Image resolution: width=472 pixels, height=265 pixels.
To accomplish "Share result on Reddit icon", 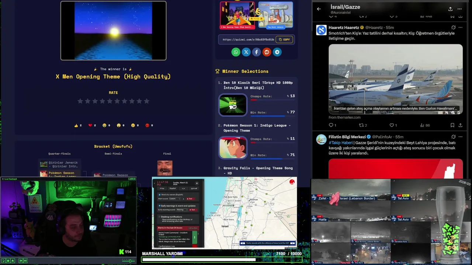I will (x=267, y=52).
